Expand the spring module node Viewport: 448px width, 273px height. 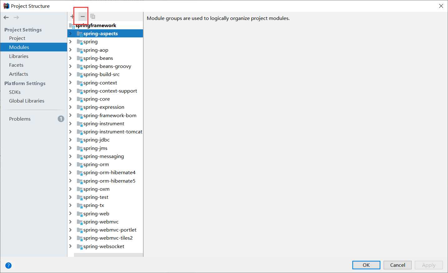pyautogui.click(x=71, y=41)
